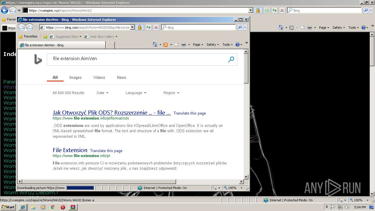Expand Web Slice Gallery dropdown
The image size is (375, 211).
(x=116, y=37)
